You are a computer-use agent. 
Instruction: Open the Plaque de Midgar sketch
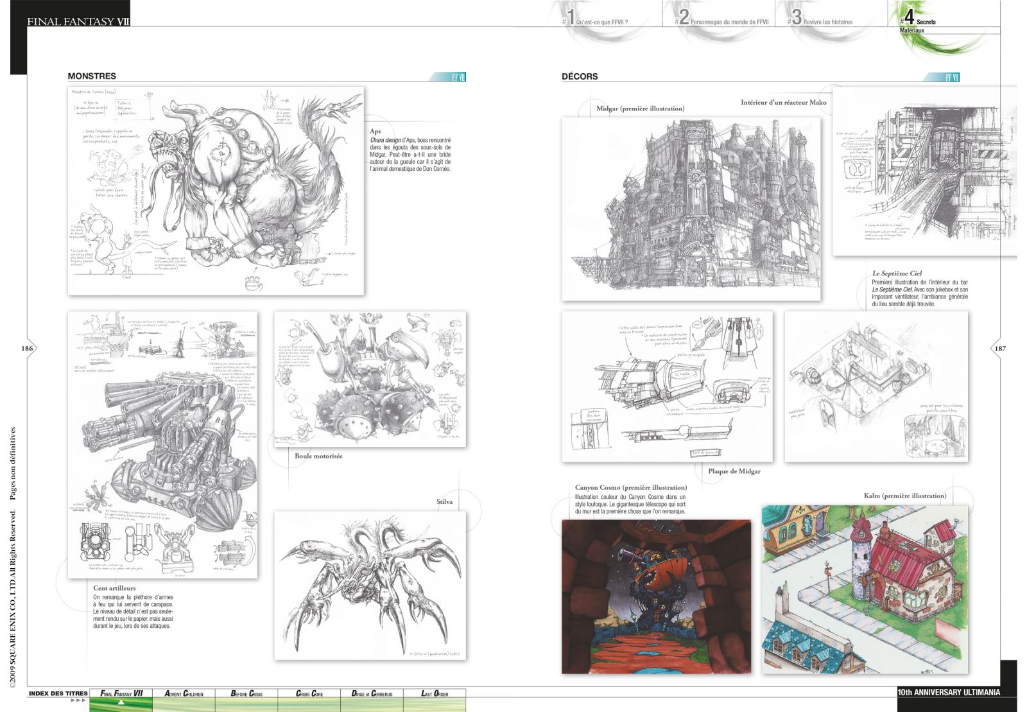click(x=668, y=386)
